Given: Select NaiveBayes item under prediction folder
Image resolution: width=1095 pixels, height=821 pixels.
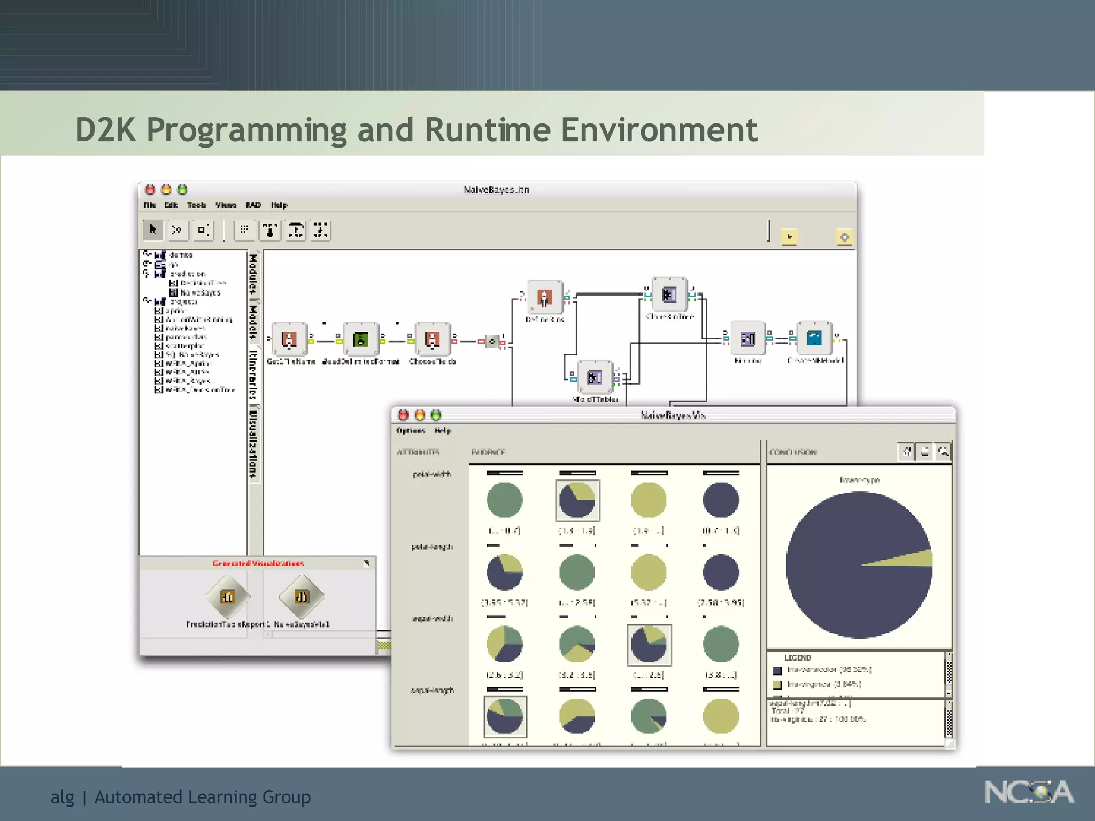Looking at the screenshot, I should [200, 292].
